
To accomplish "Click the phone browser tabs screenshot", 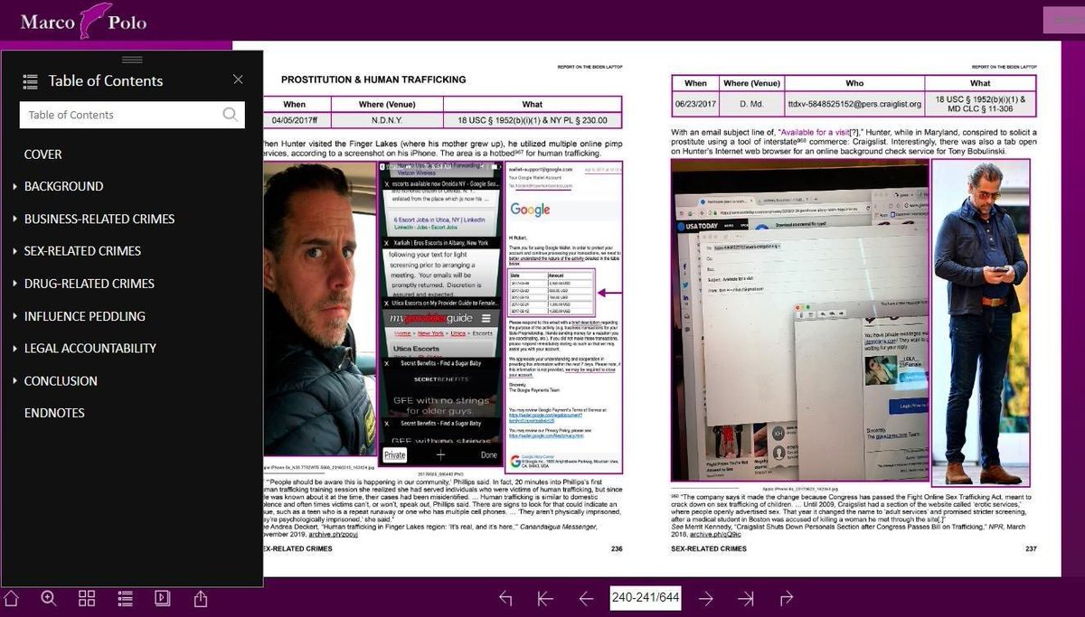I will (x=439, y=313).
